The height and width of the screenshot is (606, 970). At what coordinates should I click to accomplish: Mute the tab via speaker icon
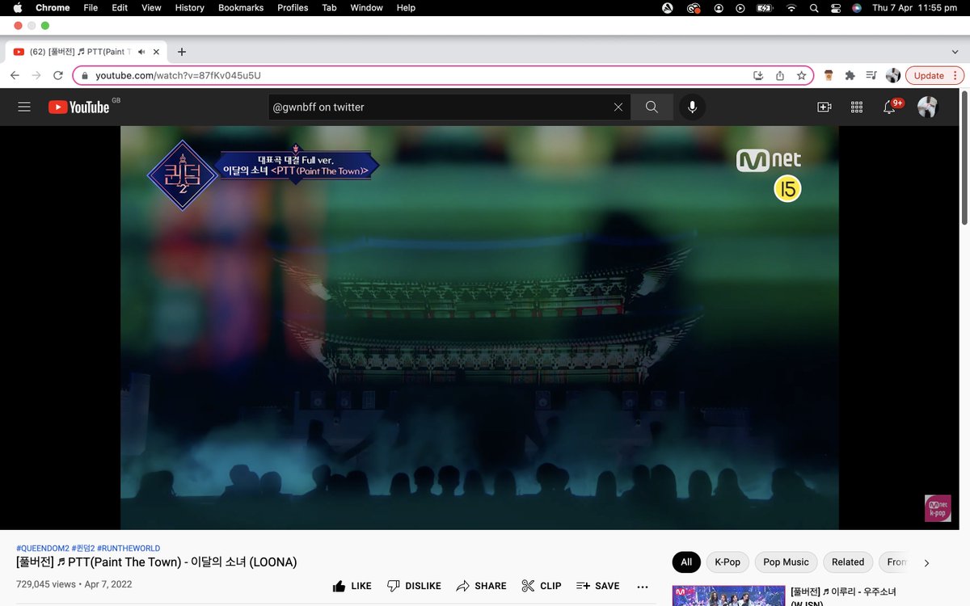click(141, 52)
